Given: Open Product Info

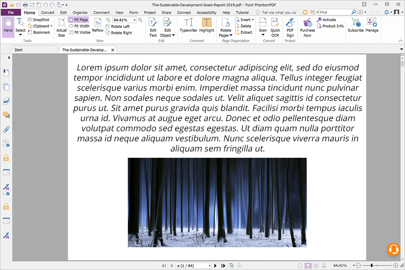Looking at the screenshot, I should point(330,26).
